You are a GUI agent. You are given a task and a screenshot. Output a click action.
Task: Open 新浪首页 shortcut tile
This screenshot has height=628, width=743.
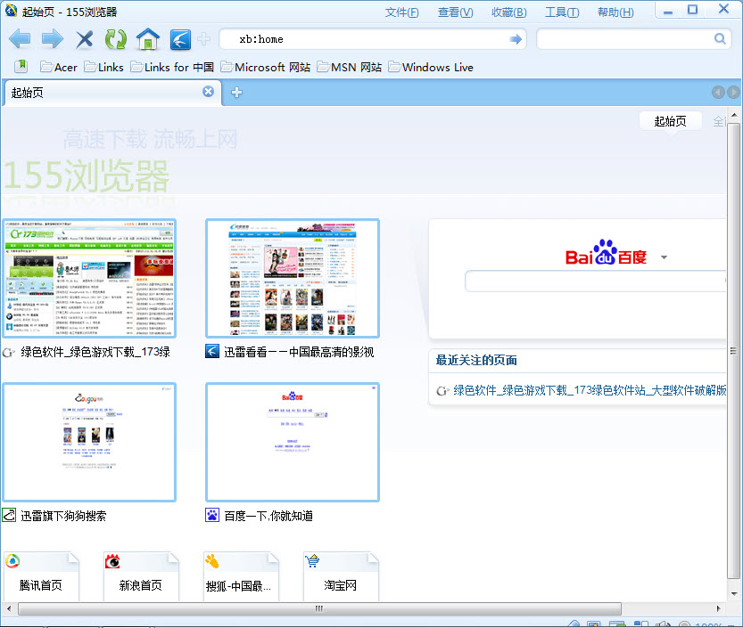(141, 576)
